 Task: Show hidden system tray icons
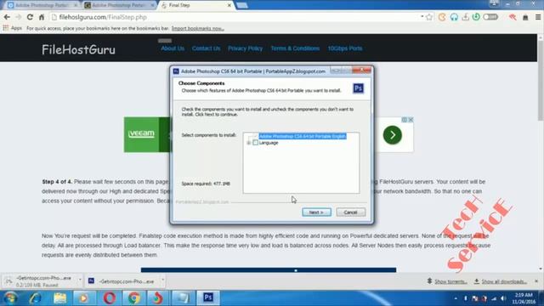click(456, 298)
